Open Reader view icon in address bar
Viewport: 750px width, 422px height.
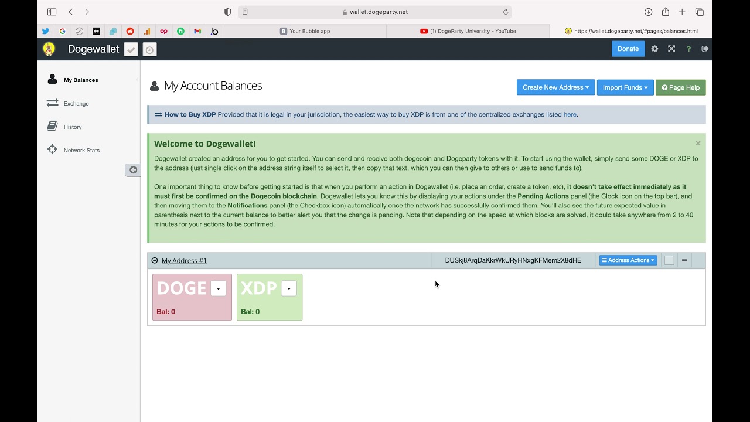245,12
